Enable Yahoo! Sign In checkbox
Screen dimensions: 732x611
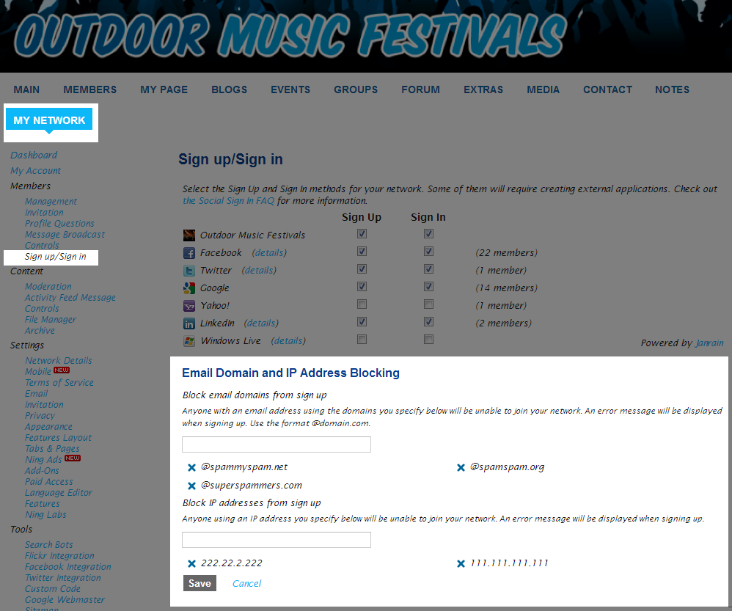tap(428, 304)
